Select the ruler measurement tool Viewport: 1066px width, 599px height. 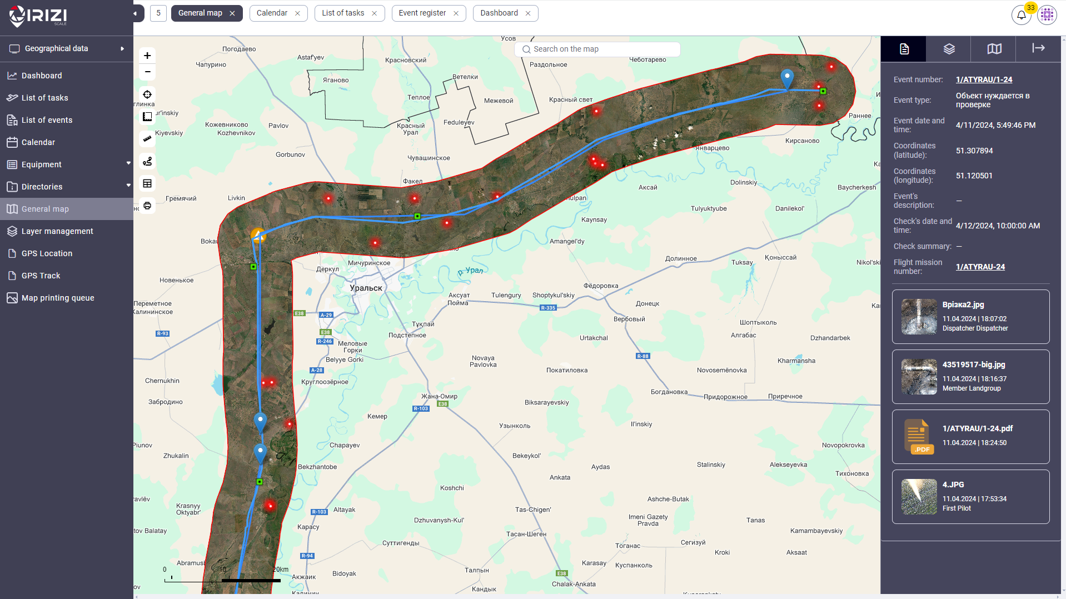147,139
